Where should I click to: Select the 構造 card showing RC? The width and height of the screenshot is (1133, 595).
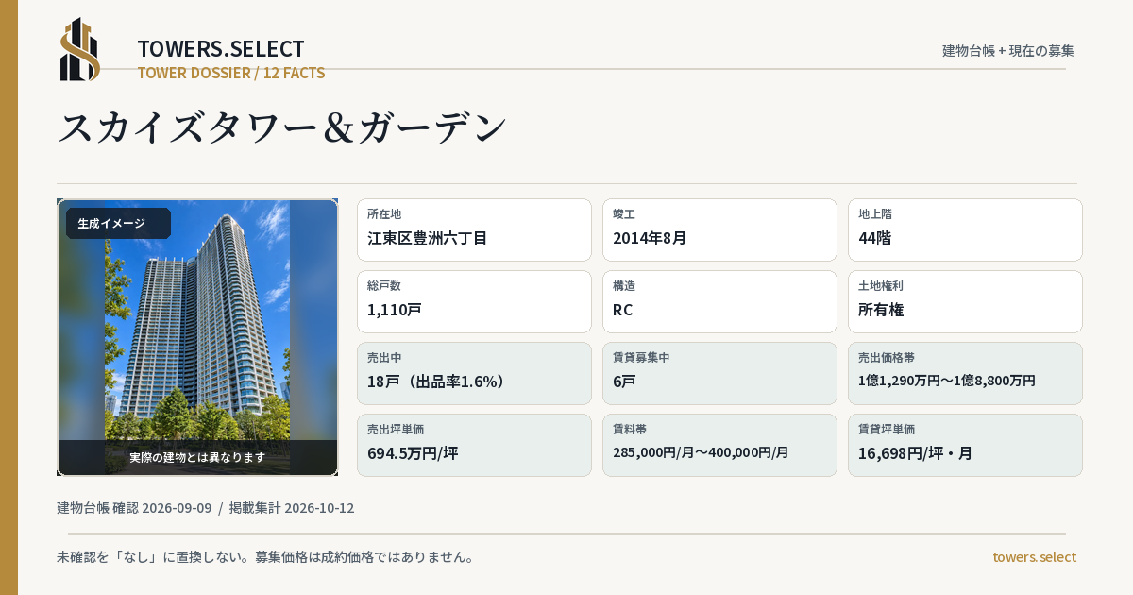[719, 301]
